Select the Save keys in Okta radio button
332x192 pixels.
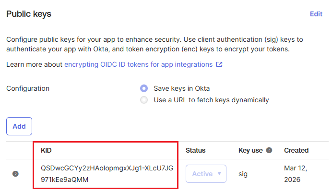coord(143,88)
